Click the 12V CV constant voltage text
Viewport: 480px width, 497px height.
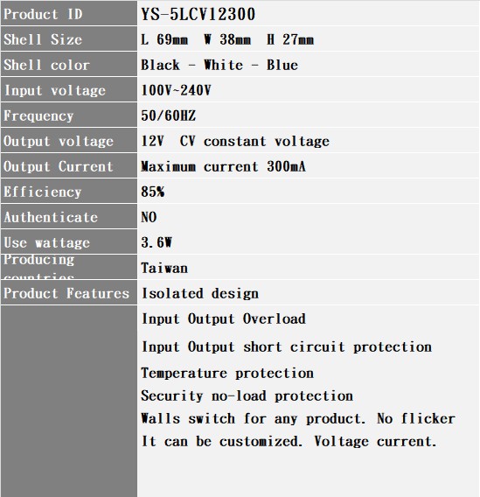[x=235, y=142]
